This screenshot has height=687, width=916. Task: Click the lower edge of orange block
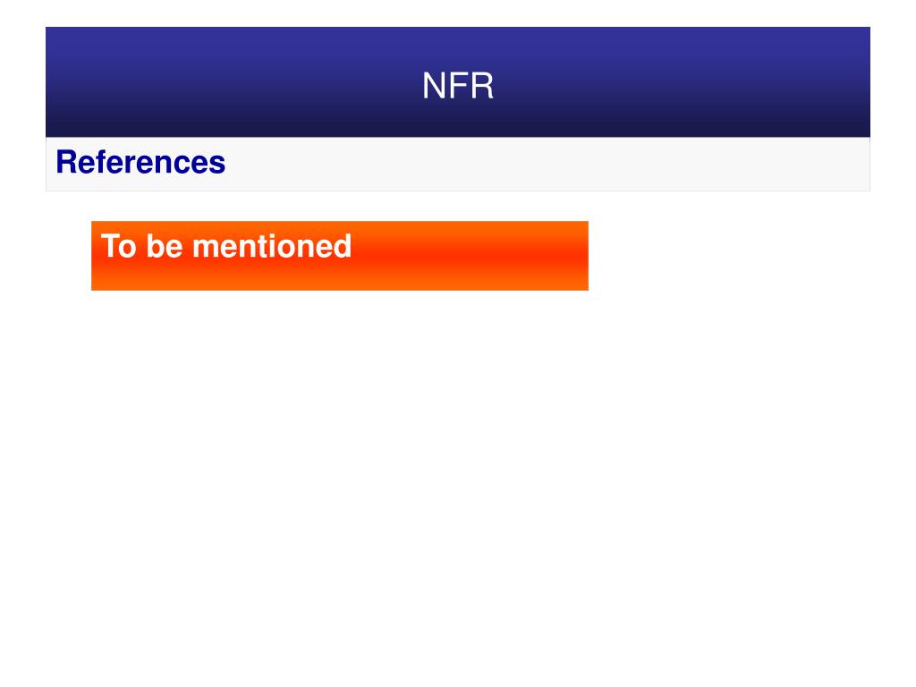[x=339, y=287]
